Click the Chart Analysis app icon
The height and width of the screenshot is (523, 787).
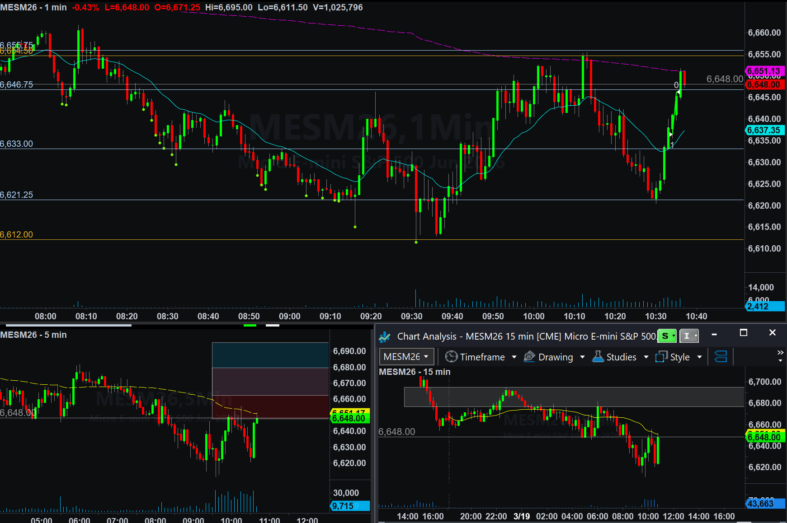(385, 336)
